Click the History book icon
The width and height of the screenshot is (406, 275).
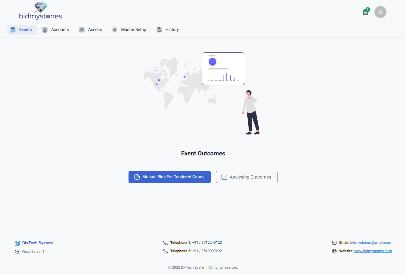pyautogui.click(x=159, y=29)
